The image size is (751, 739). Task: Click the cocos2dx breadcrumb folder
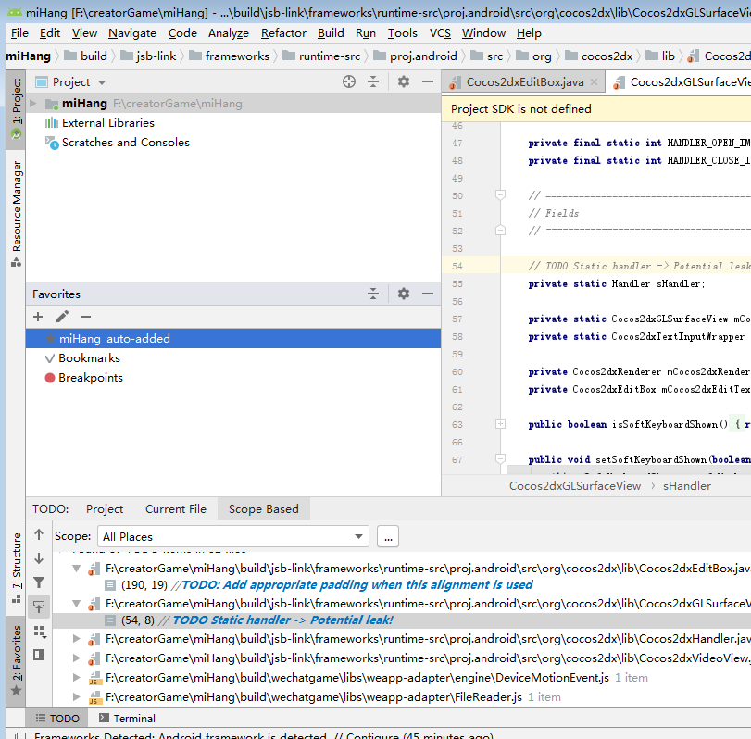click(x=599, y=56)
